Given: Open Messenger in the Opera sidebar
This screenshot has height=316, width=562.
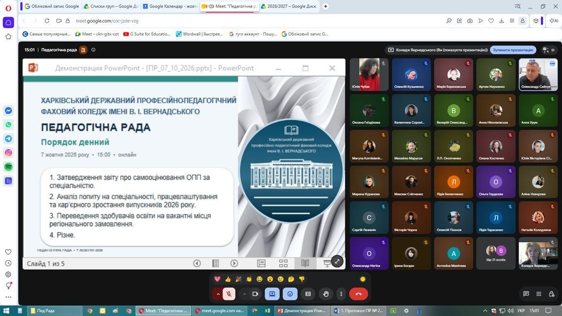Looking at the screenshot, I should click(8, 110).
